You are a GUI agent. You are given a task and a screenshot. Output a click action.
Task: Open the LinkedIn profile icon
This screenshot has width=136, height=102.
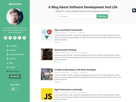(x=10, y=38)
